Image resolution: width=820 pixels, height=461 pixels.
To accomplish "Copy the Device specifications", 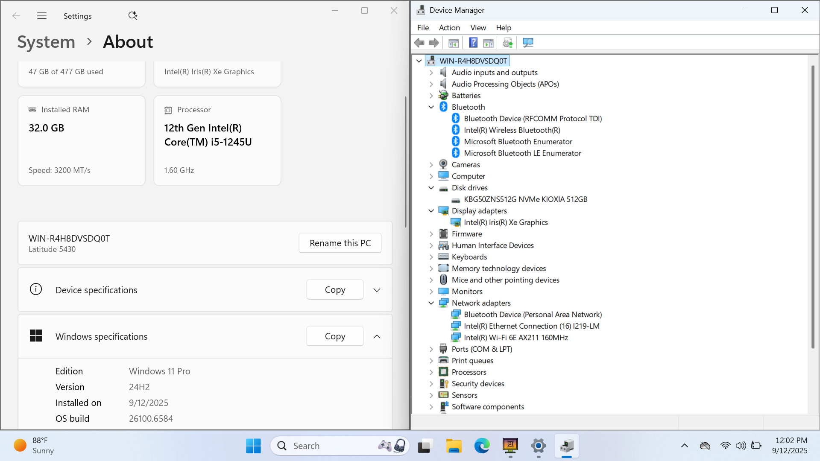I will click(335, 290).
